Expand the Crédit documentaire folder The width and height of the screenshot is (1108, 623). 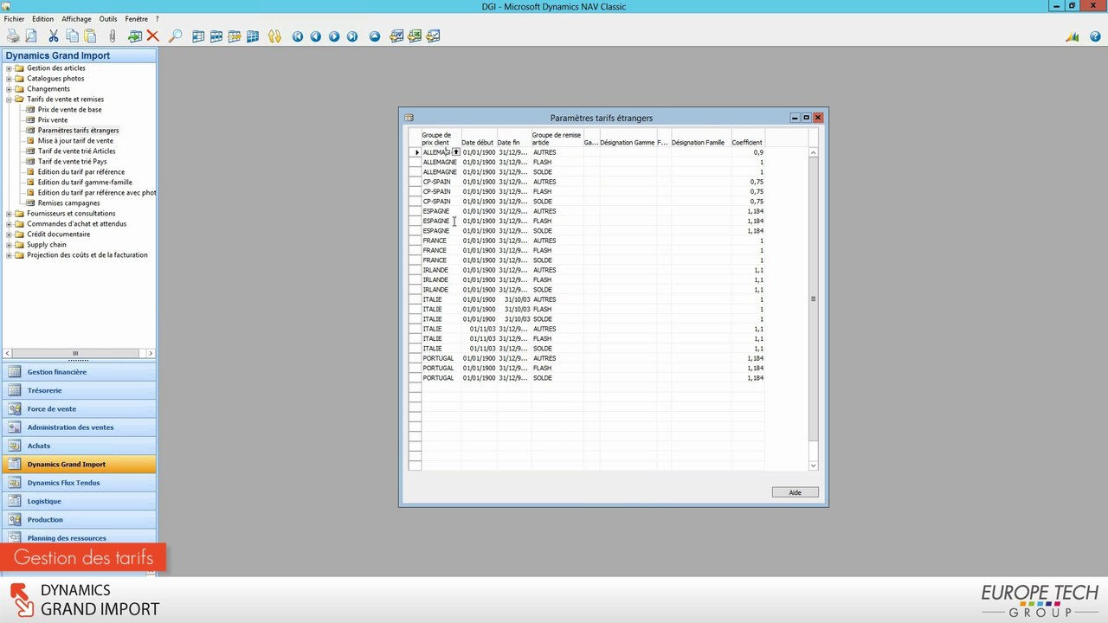(9, 234)
